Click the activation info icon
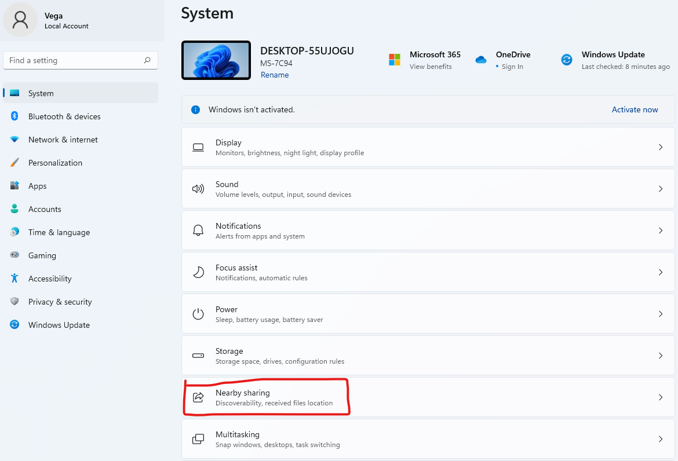 [x=195, y=109]
